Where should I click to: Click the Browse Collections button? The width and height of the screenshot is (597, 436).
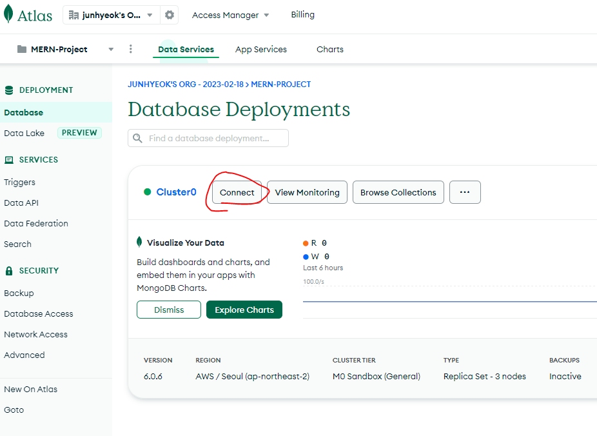point(398,192)
